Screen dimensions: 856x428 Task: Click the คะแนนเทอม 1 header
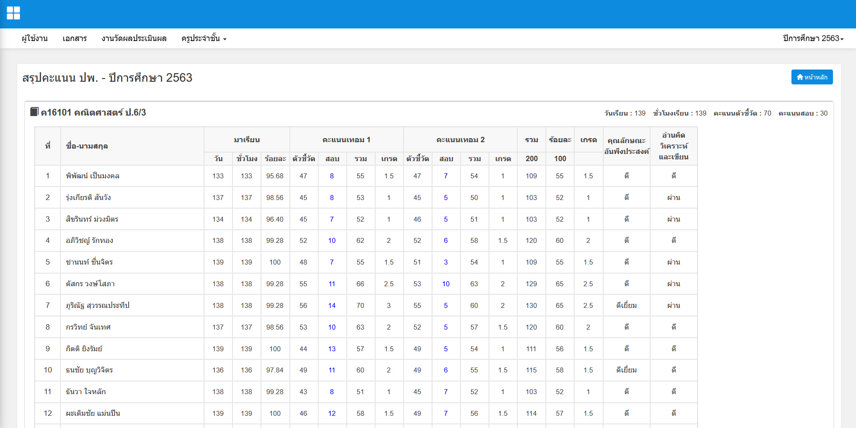346,140
